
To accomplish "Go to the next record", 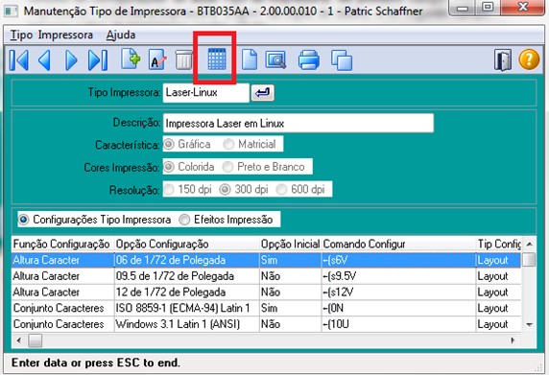I will [71, 60].
